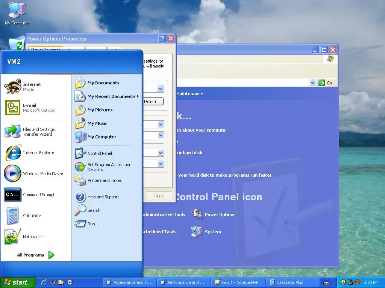The width and height of the screenshot is (385, 288).
Task: Open Search from Start menu
Action: click(x=87, y=210)
